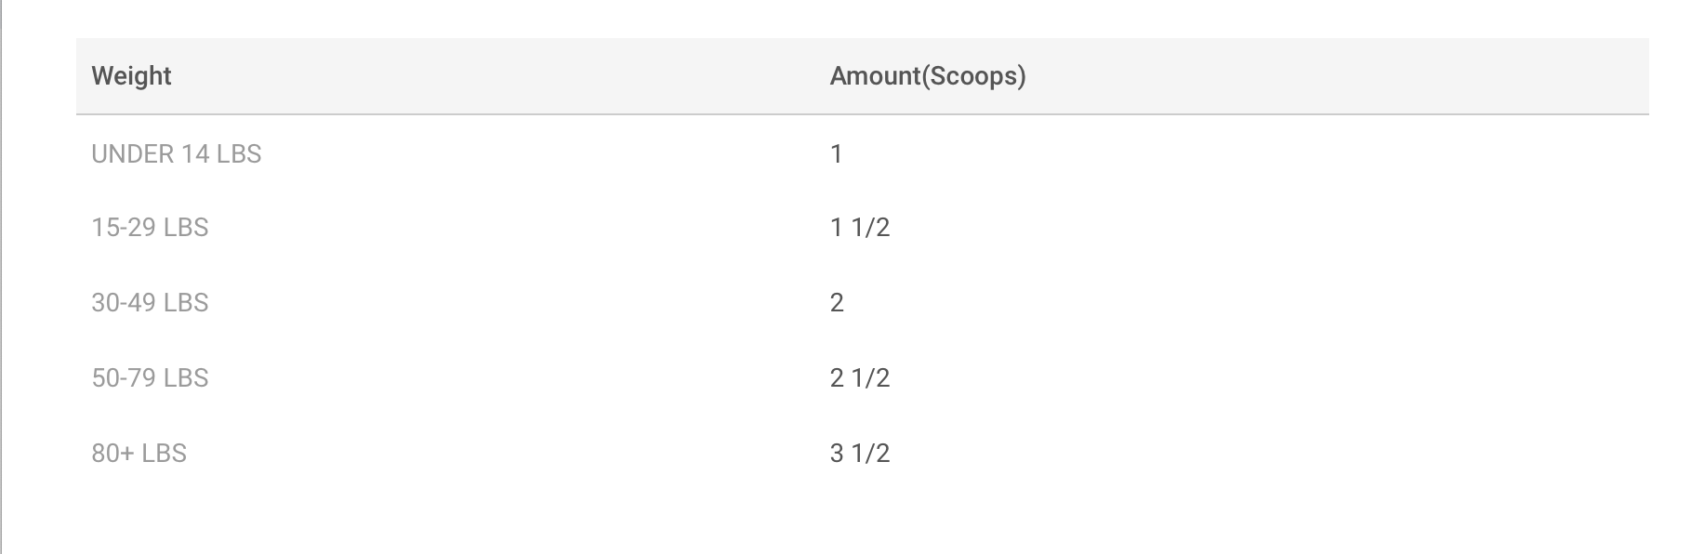The image size is (1705, 554).
Task: Click the 1 1/2 scoops amount value
Action: [860, 228]
